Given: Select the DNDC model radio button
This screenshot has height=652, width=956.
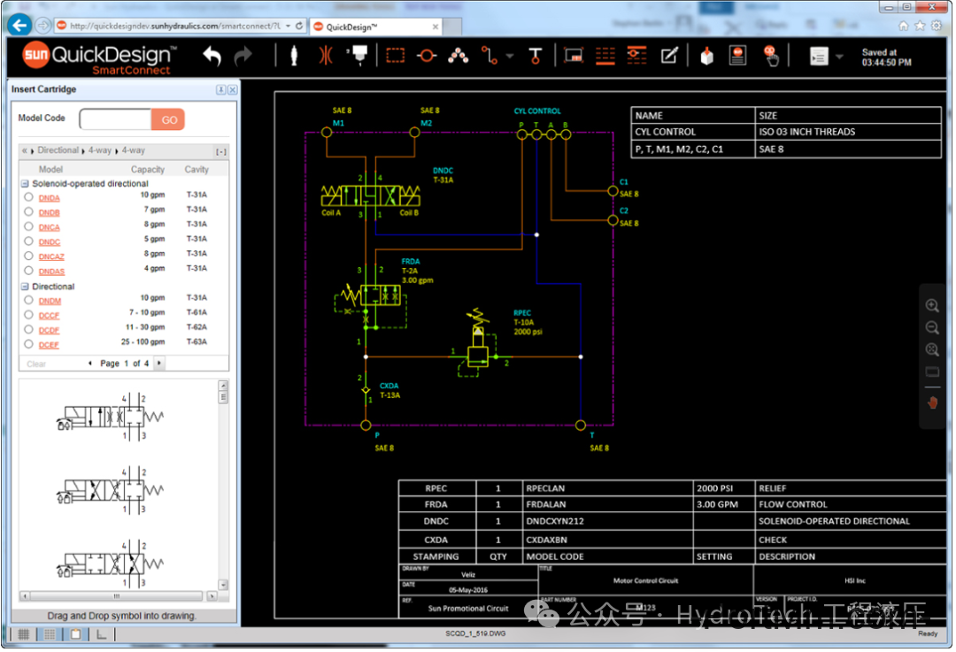Looking at the screenshot, I should (29, 242).
